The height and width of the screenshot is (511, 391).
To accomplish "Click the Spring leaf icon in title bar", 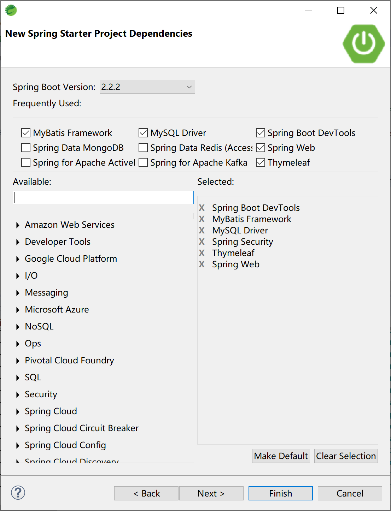I will (x=11, y=10).
